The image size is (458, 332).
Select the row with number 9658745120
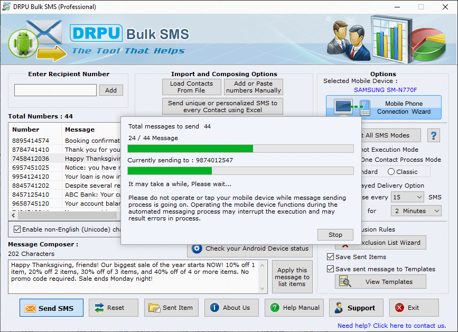tap(65, 204)
